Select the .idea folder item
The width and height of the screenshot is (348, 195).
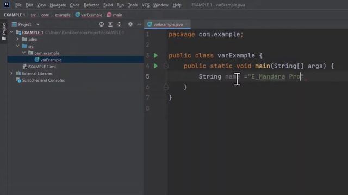point(30,40)
